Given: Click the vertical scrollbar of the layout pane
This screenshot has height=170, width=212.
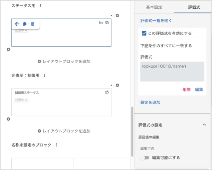Looking at the screenshot, I should (x=132, y=131).
